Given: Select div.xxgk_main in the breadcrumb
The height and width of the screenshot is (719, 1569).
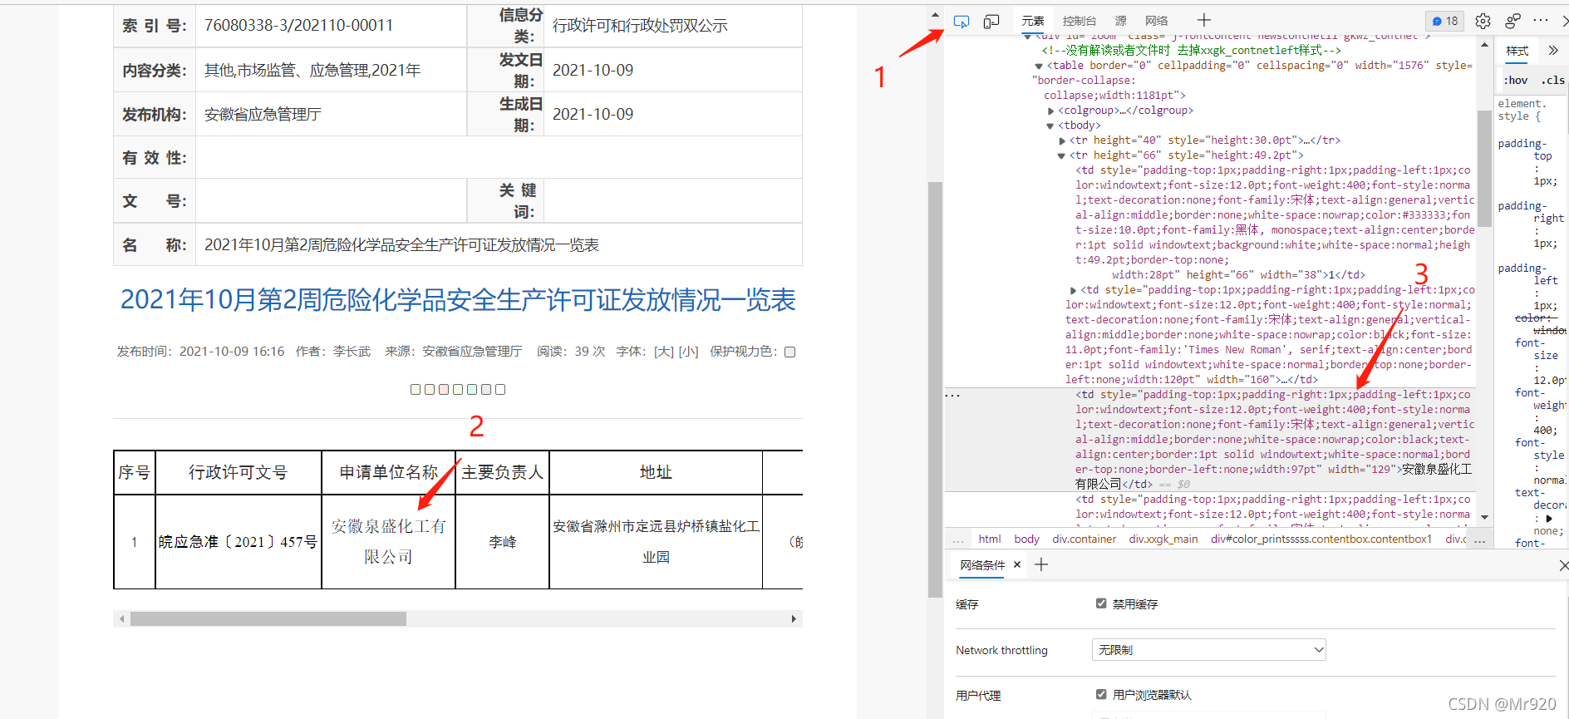Looking at the screenshot, I should [x=1163, y=539].
